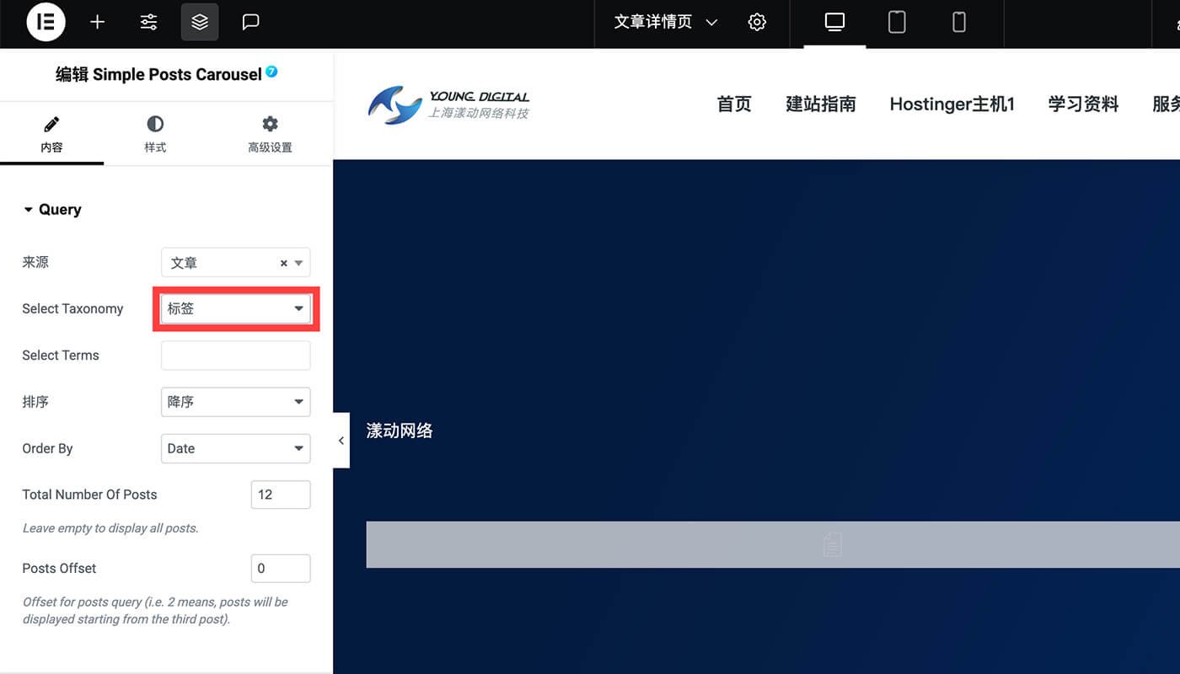Collapse the editor panel arrow handle
The width and height of the screenshot is (1180, 674).
pos(341,441)
